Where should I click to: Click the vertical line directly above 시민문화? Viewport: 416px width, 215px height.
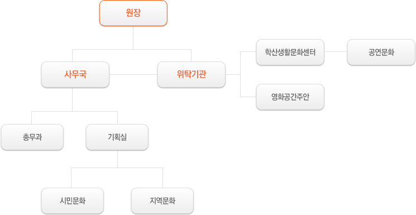71,178
